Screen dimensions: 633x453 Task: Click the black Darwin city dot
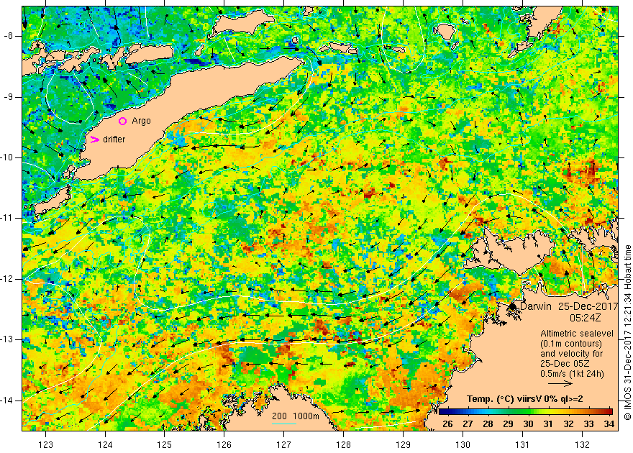point(513,306)
